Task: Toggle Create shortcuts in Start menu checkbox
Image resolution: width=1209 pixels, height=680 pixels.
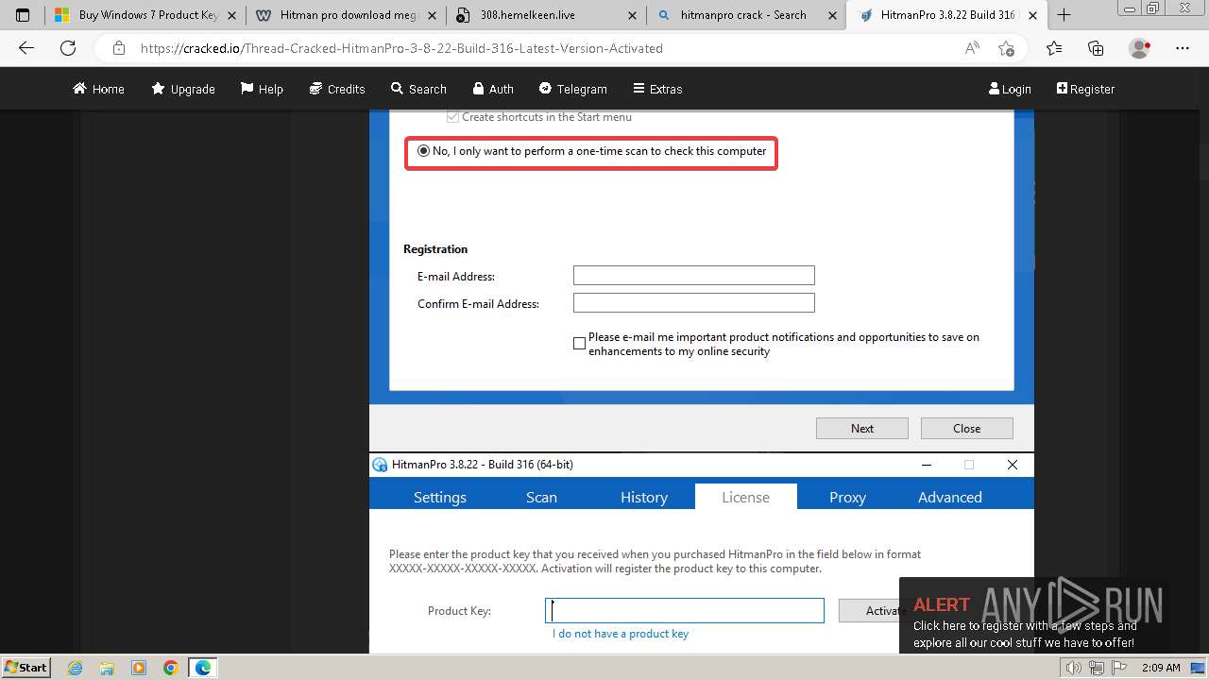Action: pos(452,117)
